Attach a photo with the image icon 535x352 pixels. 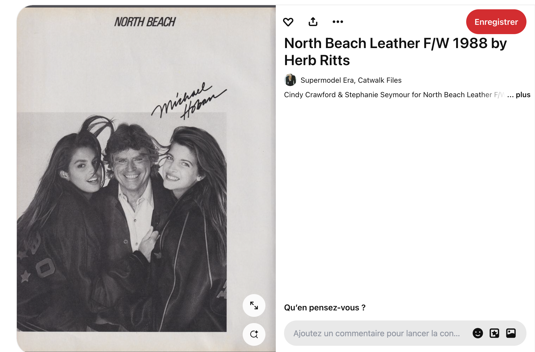[x=511, y=333]
